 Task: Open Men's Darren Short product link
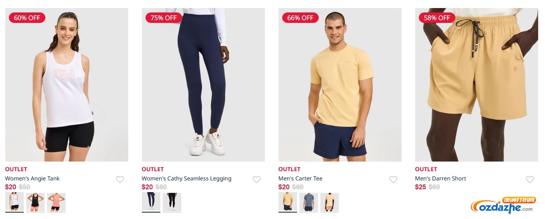point(441,178)
